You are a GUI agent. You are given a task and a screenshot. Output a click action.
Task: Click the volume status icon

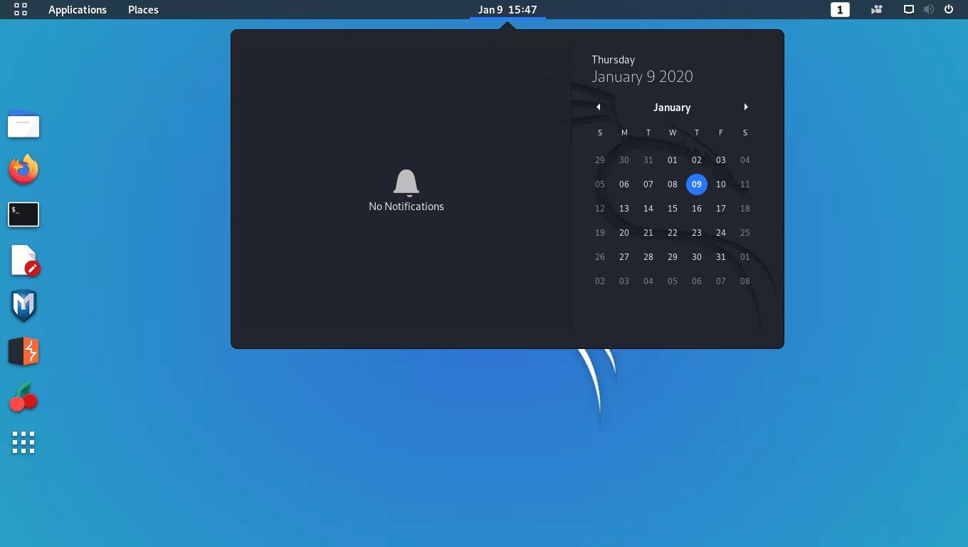point(929,9)
